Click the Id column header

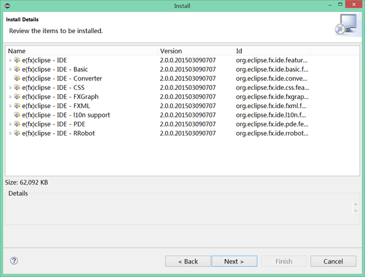pos(272,51)
